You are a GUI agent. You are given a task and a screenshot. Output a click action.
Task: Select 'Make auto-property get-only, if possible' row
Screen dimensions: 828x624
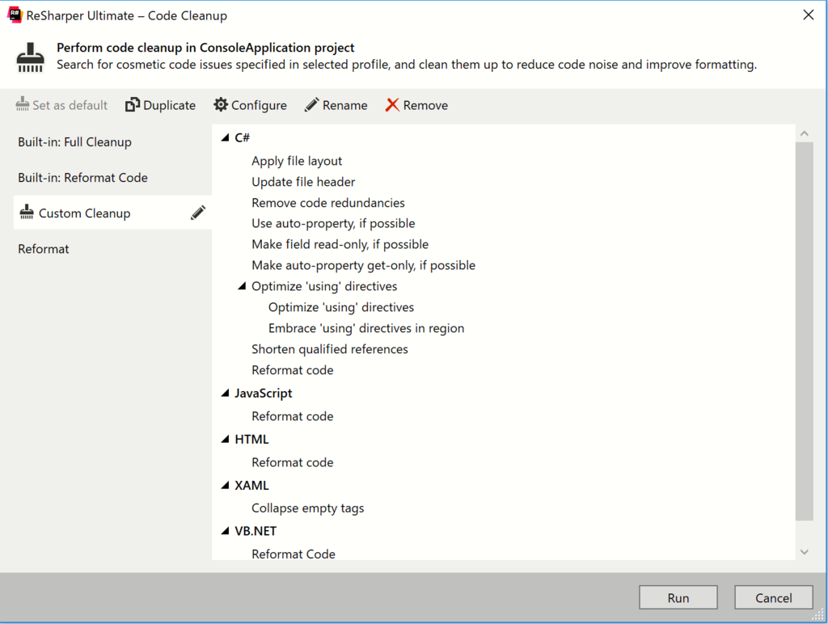tap(363, 265)
